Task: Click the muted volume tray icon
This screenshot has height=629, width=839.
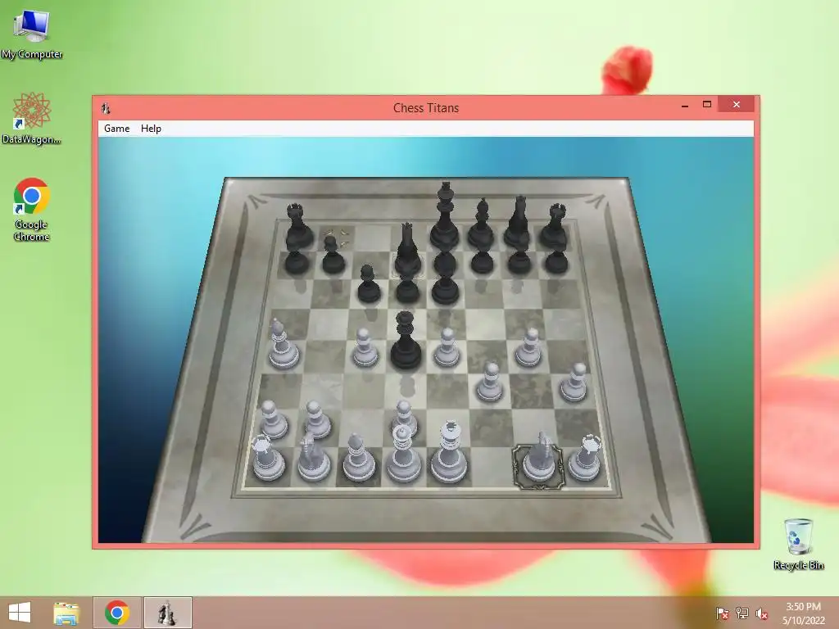Action: 762,613
